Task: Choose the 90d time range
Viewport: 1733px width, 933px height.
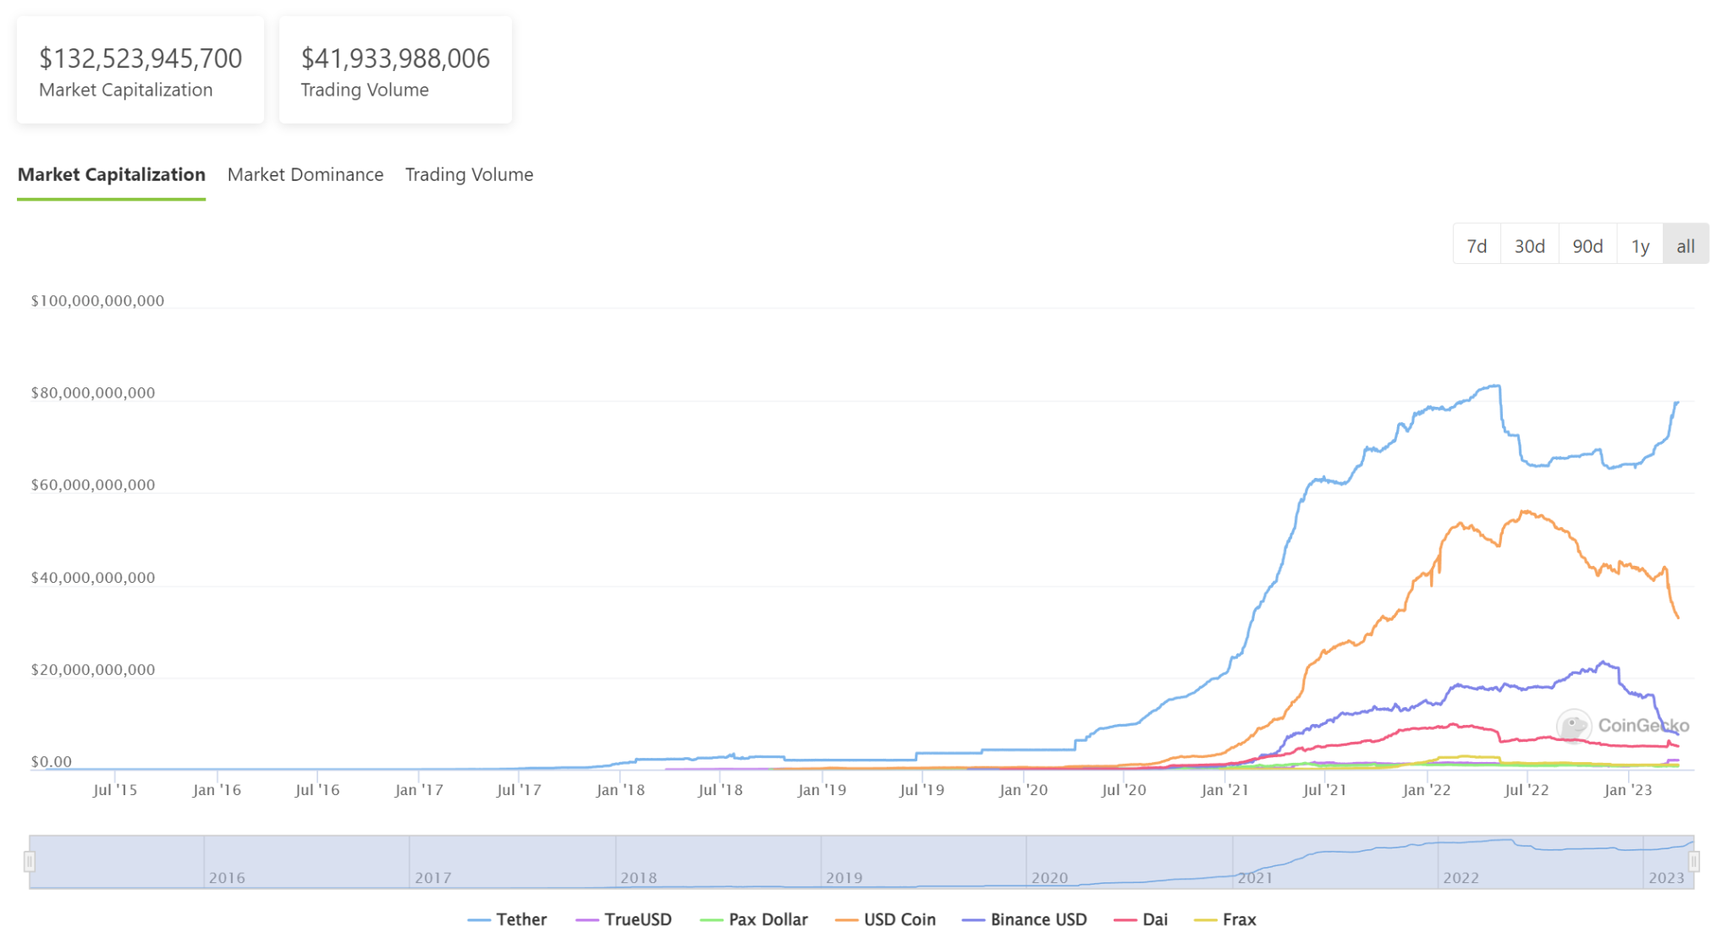Action: tap(1587, 245)
